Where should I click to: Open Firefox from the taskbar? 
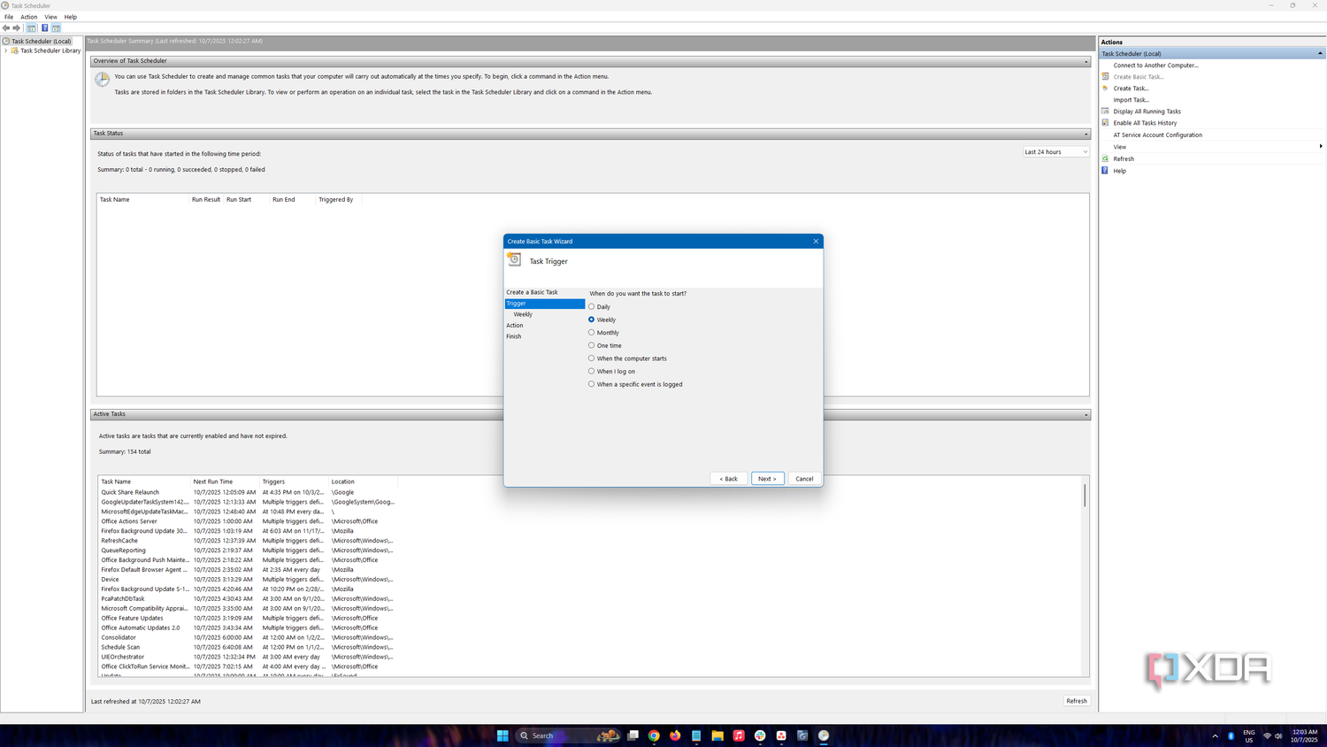pos(675,735)
